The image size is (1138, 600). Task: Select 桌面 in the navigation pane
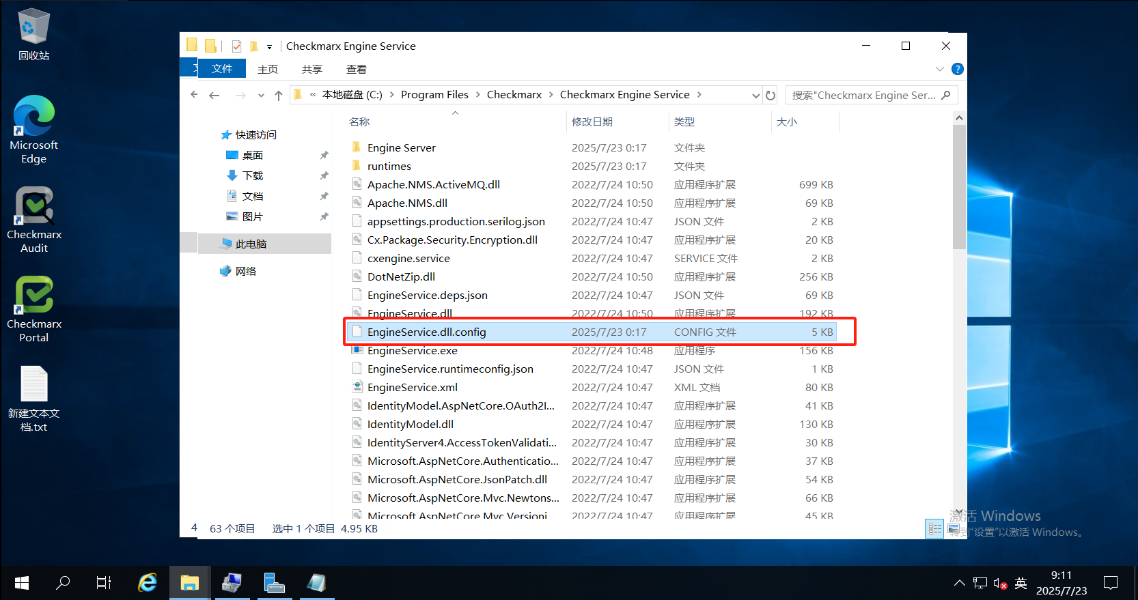[252, 156]
